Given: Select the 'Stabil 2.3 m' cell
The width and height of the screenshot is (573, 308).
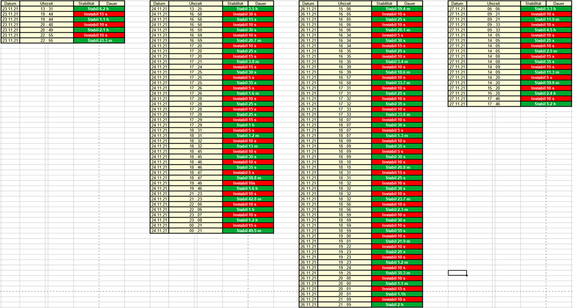Looking at the screenshot, I should [x=397, y=209].
